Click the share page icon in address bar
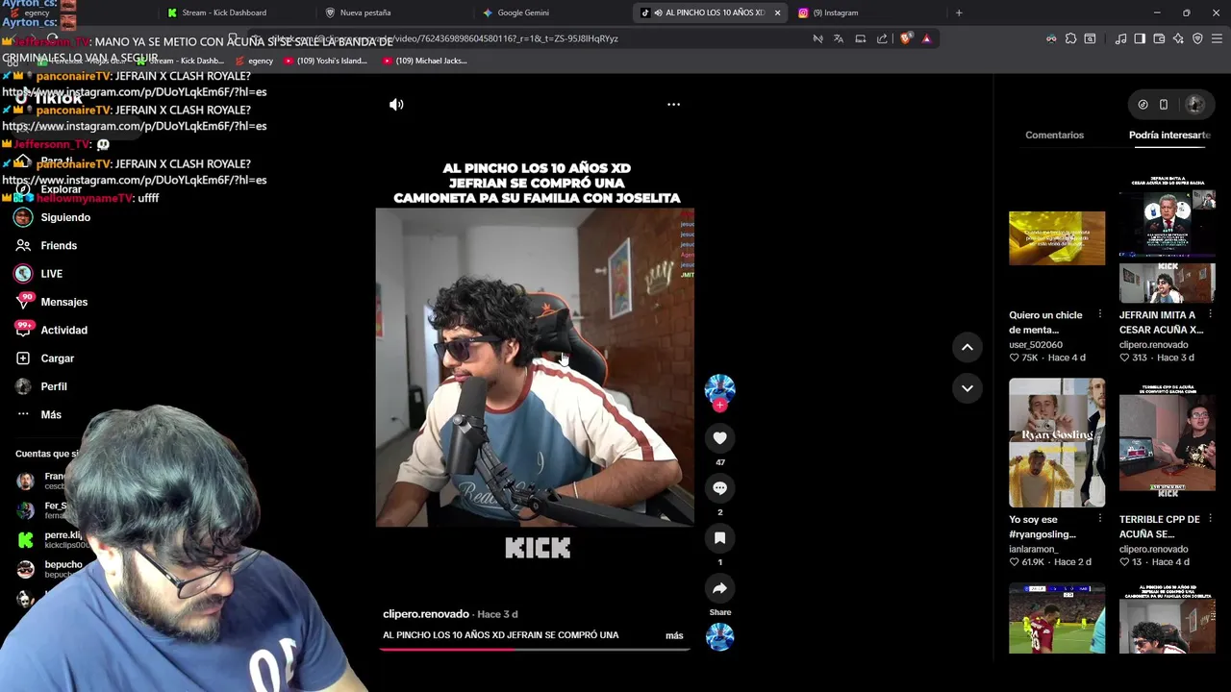Screen dimensions: 1231x692 (882, 38)
